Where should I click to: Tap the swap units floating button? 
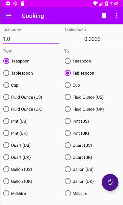pyautogui.click(x=110, y=182)
